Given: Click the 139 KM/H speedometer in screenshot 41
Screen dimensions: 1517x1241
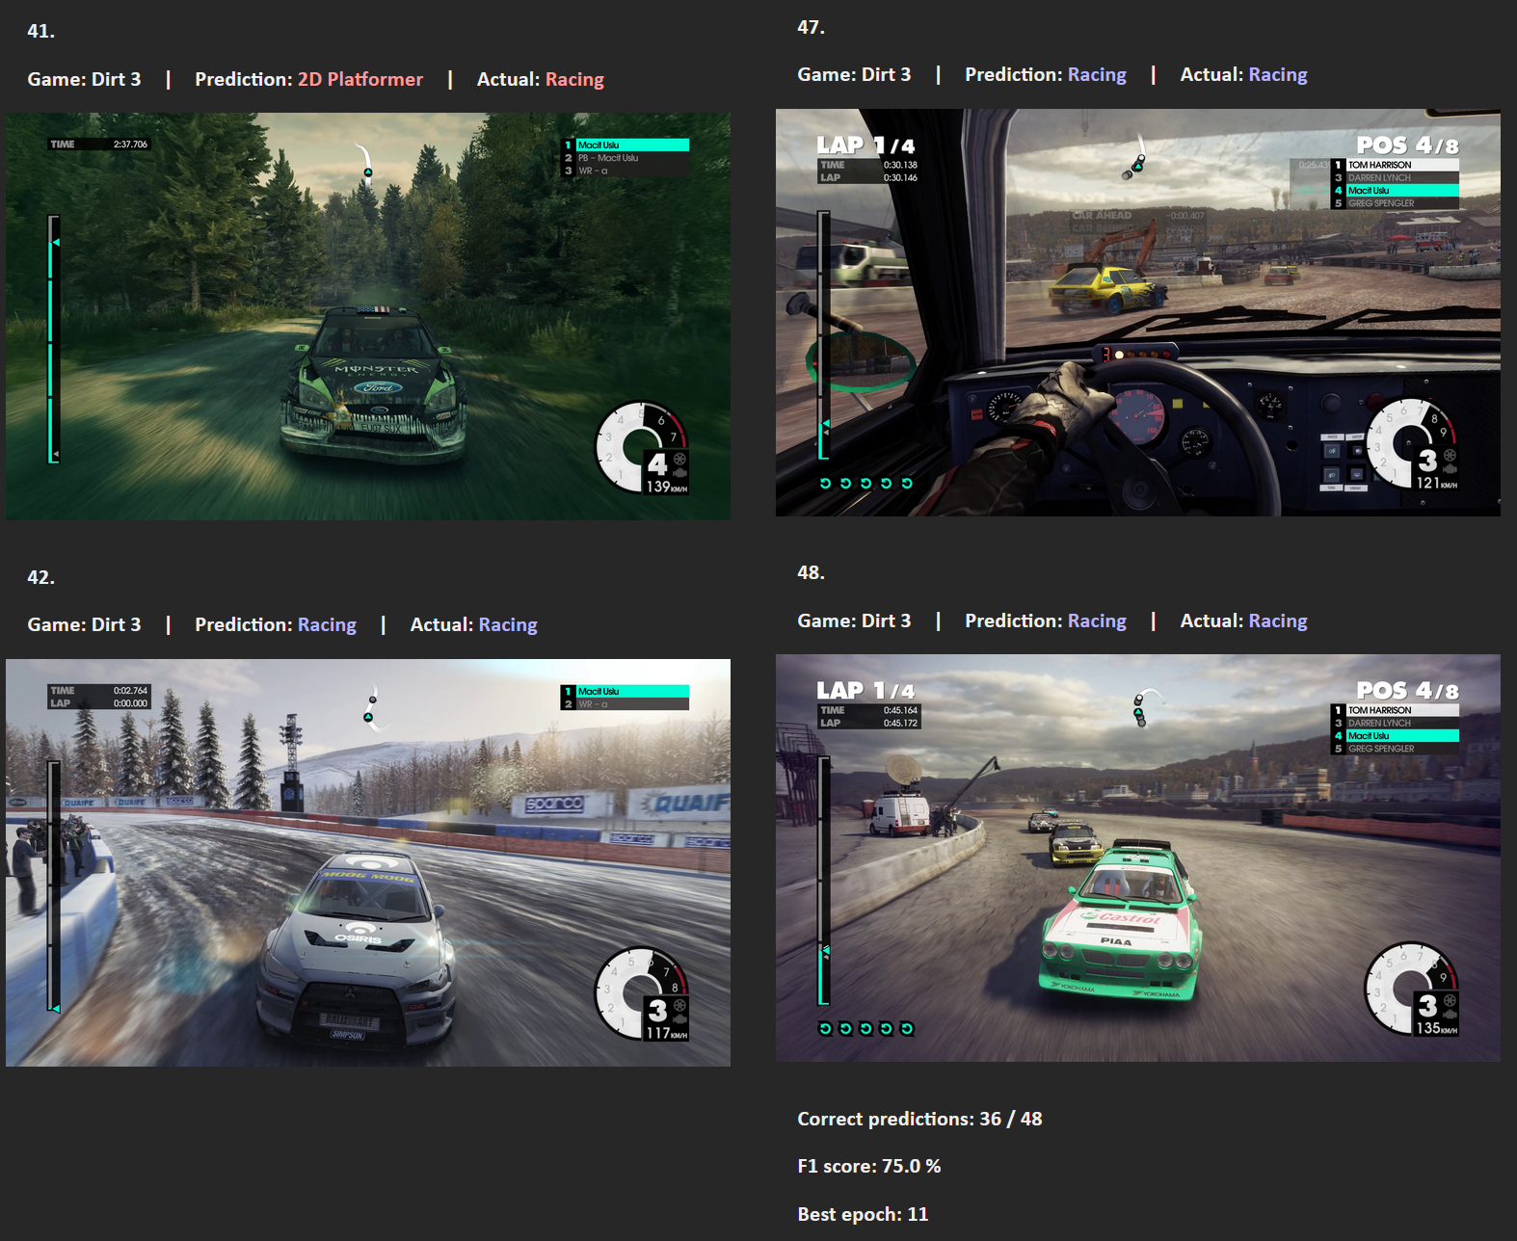Looking at the screenshot, I should tap(643, 448).
